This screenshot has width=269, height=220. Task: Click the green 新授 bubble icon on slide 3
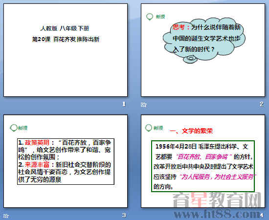(14, 128)
